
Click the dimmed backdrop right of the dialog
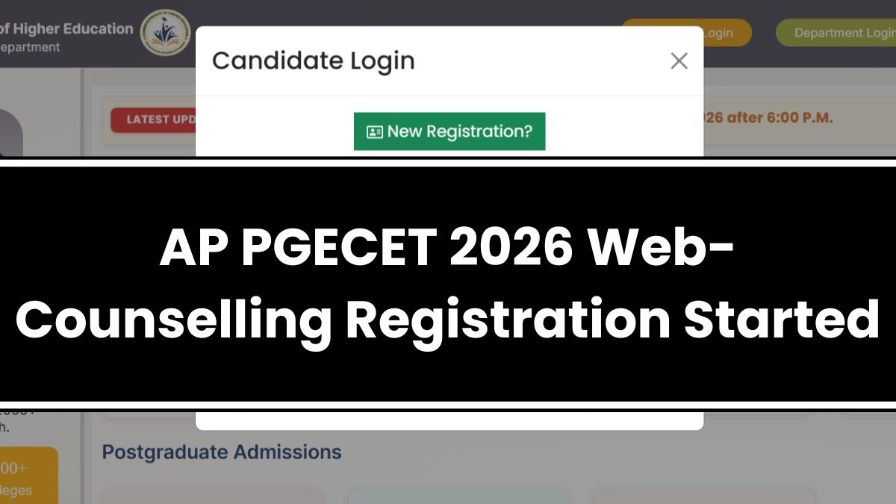point(799,82)
